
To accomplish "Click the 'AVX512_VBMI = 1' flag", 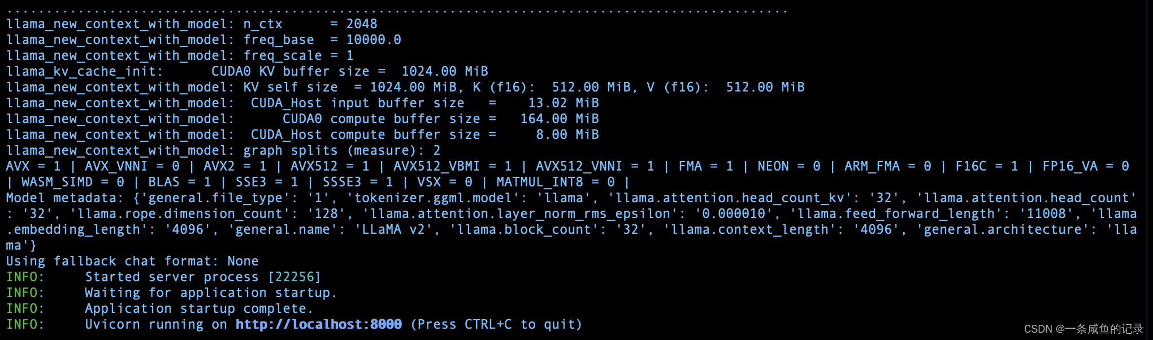I will tap(452, 166).
